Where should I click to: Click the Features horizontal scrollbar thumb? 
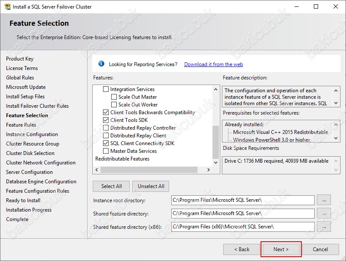point(149,170)
